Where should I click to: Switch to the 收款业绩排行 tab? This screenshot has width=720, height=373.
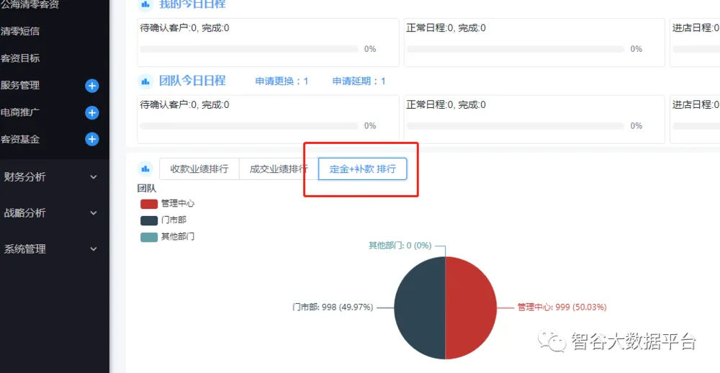click(199, 169)
